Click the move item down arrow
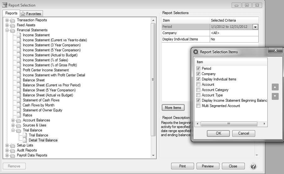This screenshot has width=284, height=174. 275,96
